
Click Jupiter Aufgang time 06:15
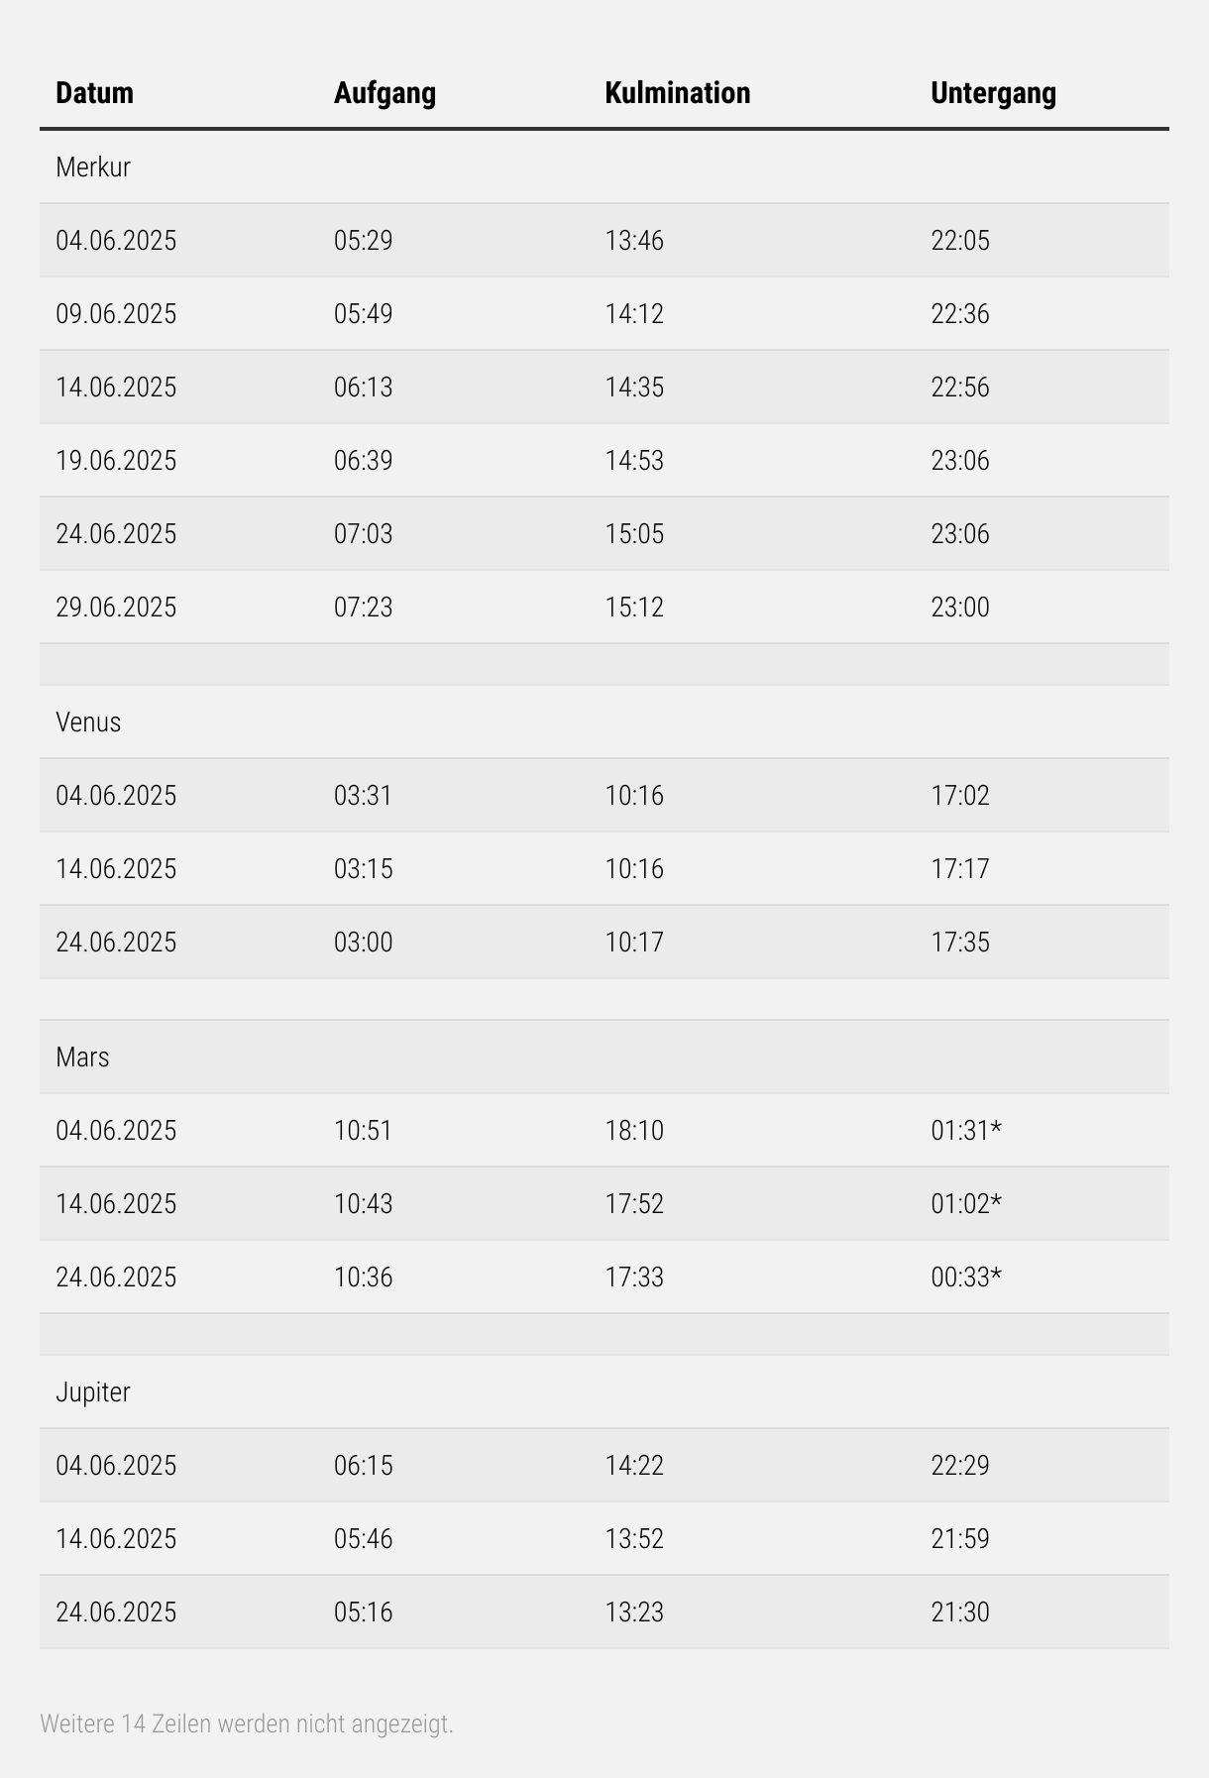pos(363,1466)
